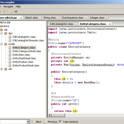The width and height of the screenshot is (124, 124).
Task: Collapse the model package node
Action: coord(1,44)
